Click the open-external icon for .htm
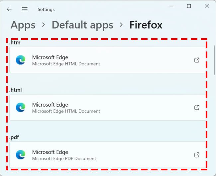 tap(197, 60)
